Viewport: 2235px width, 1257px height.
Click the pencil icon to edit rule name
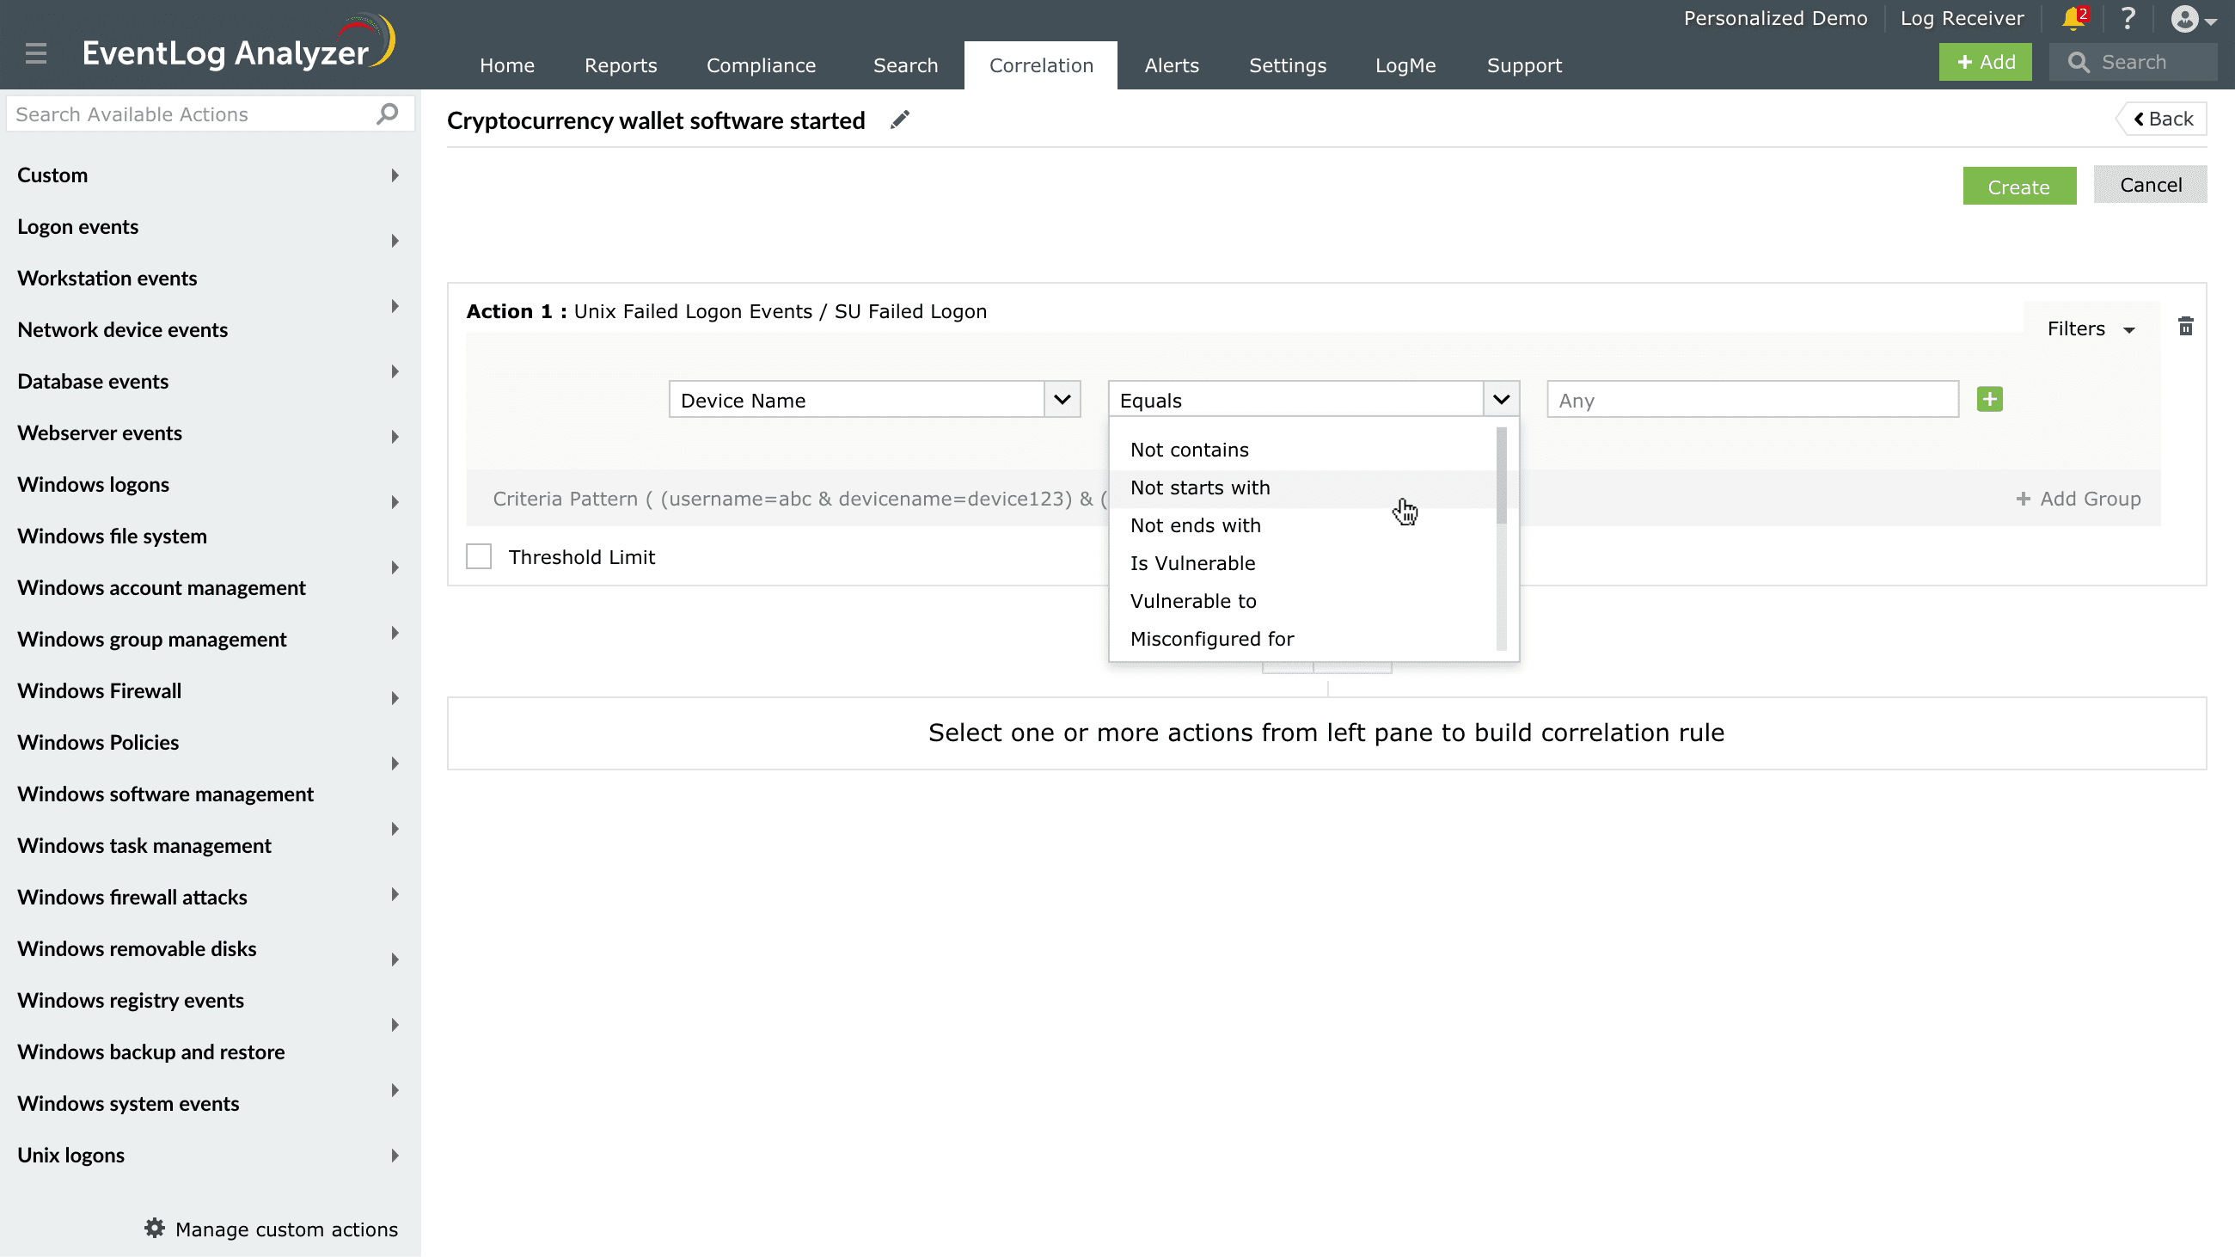[900, 120]
